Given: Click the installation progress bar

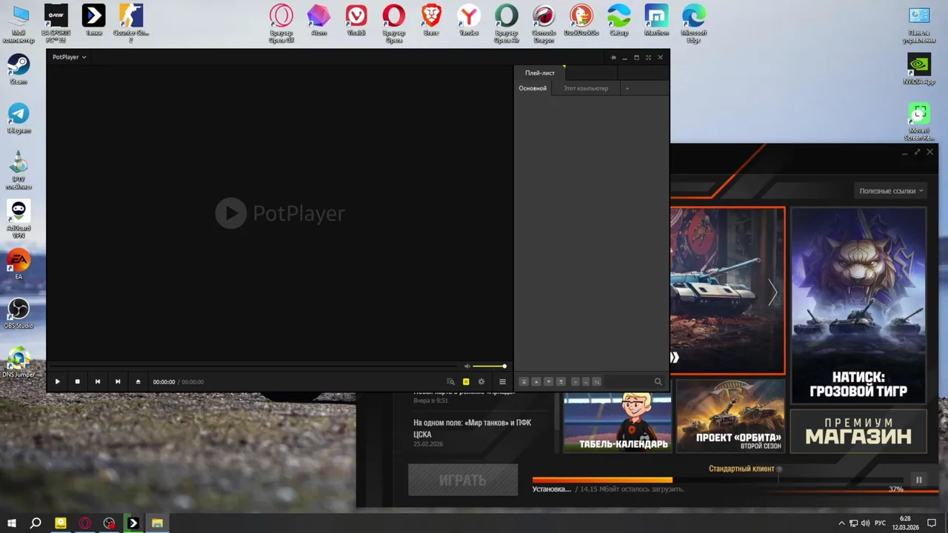Looking at the screenshot, I should [718, 480].
